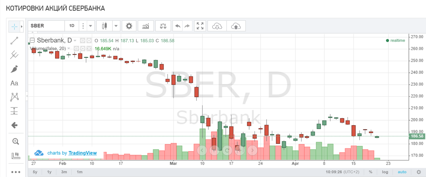This screenshot has width=426, height=177.
Task: Click the SBER symbol input field
Action: point(46,26)
